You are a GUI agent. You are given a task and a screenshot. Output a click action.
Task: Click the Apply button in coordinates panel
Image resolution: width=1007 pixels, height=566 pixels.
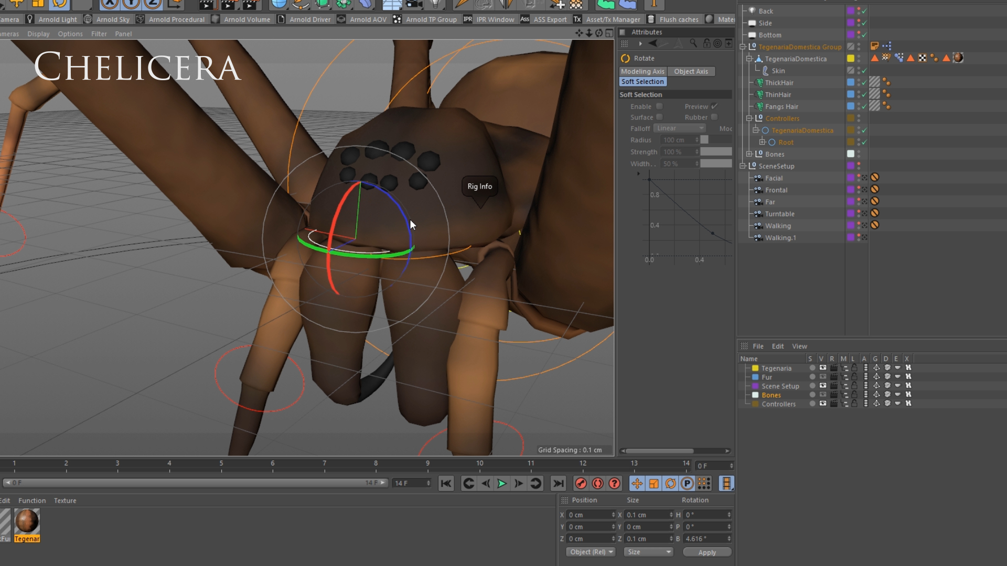(x=707, y=552)
